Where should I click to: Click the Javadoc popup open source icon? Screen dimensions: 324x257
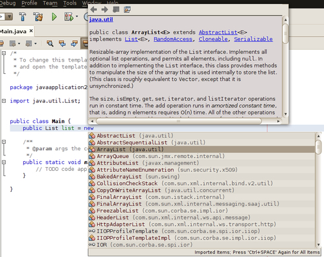point(127,10)
